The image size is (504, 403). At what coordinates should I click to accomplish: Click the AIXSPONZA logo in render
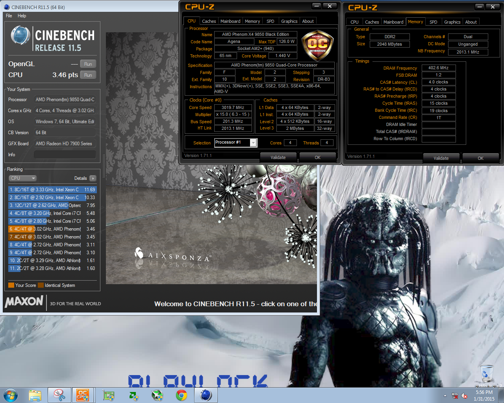172,255
